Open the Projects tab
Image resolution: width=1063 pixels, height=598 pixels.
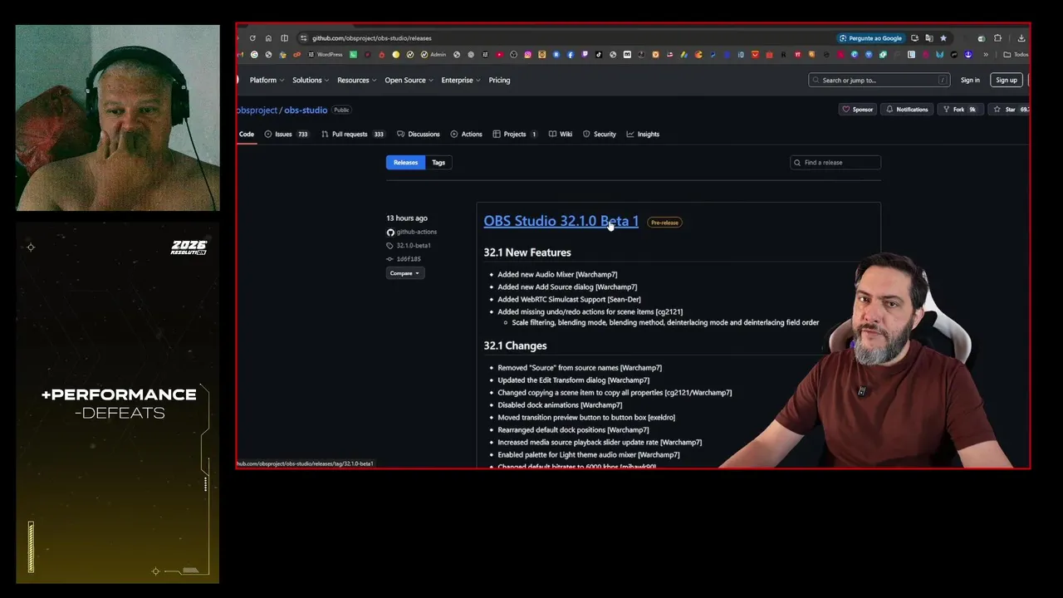[x=514, y=135]
